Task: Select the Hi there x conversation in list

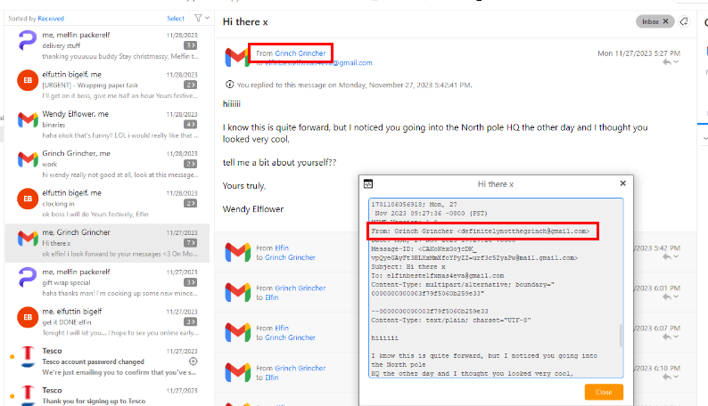Action: pos(107,243)
